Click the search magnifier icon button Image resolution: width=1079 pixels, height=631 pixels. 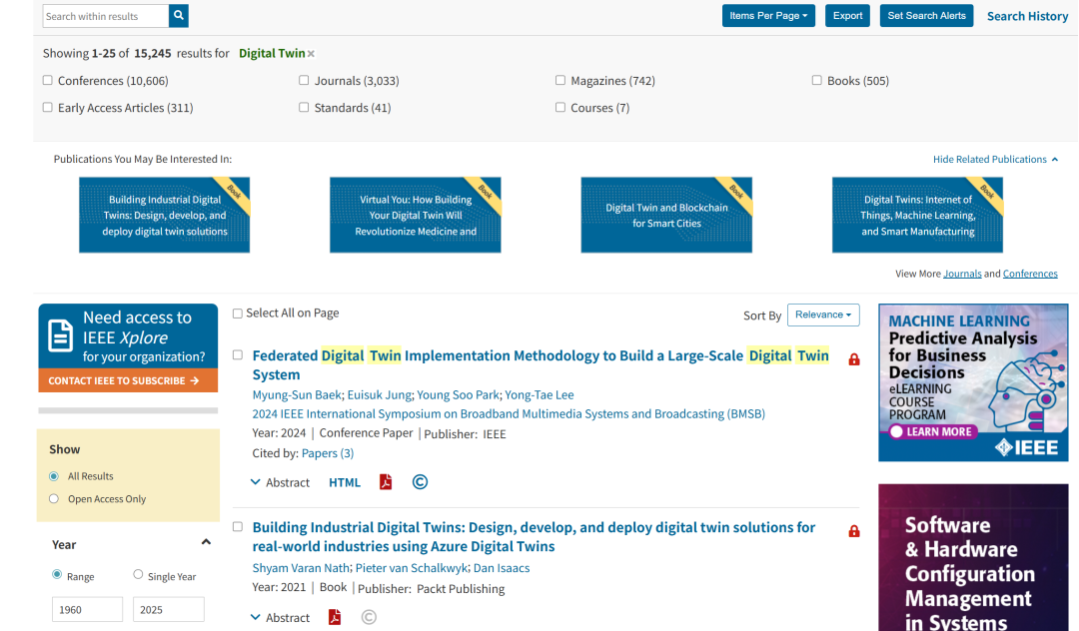tap(179, 16)
